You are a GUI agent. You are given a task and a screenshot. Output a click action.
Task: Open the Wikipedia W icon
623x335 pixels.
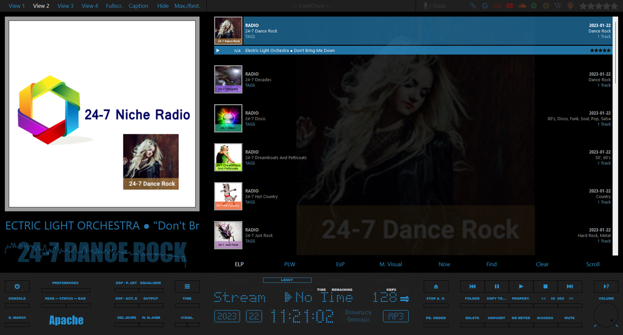point(558,6)
